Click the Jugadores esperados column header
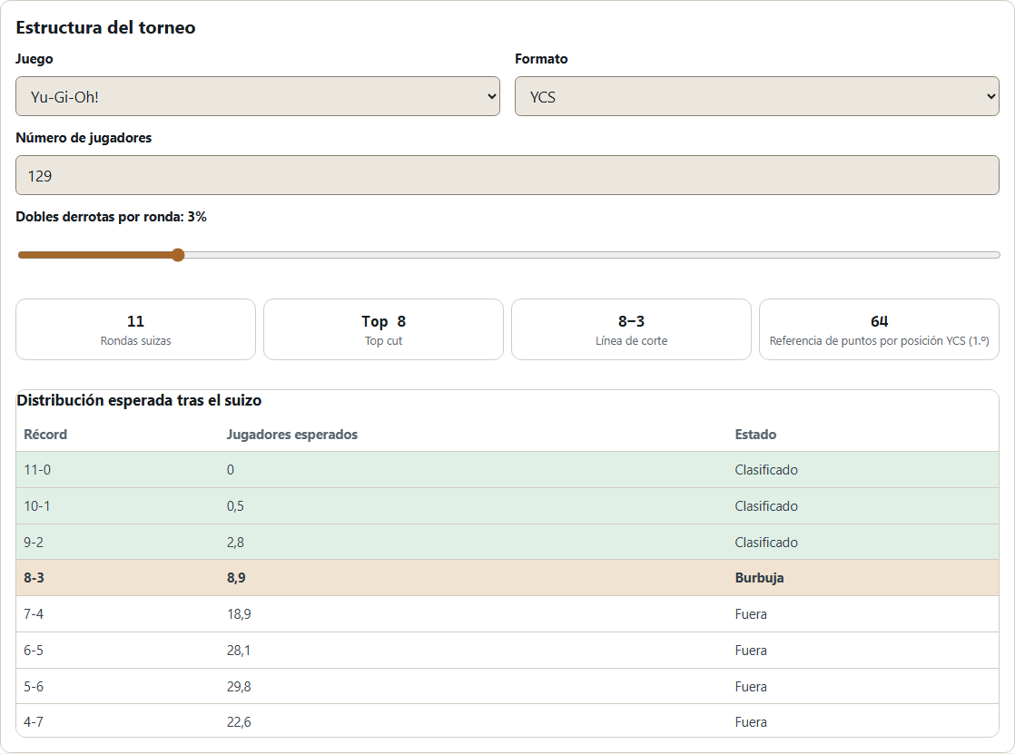Image resolution: width=1015 pixels, height=754 pixels. point(292,435)
